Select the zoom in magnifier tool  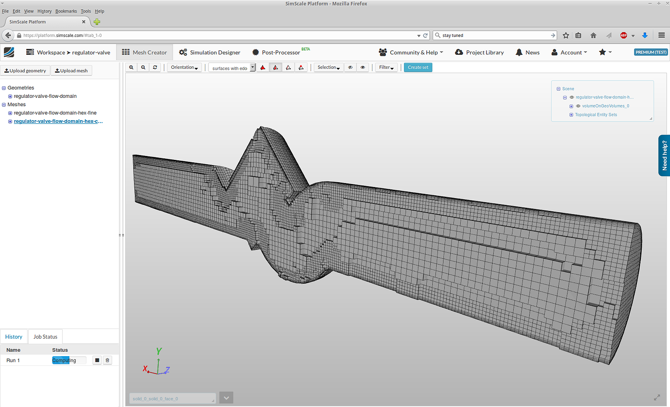pos(131,67)
